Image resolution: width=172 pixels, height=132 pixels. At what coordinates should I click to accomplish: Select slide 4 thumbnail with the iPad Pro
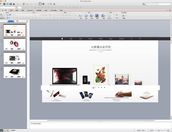point(15,72)
